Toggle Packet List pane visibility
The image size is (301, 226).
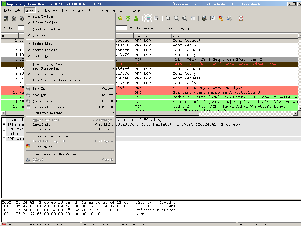[70, 44]
